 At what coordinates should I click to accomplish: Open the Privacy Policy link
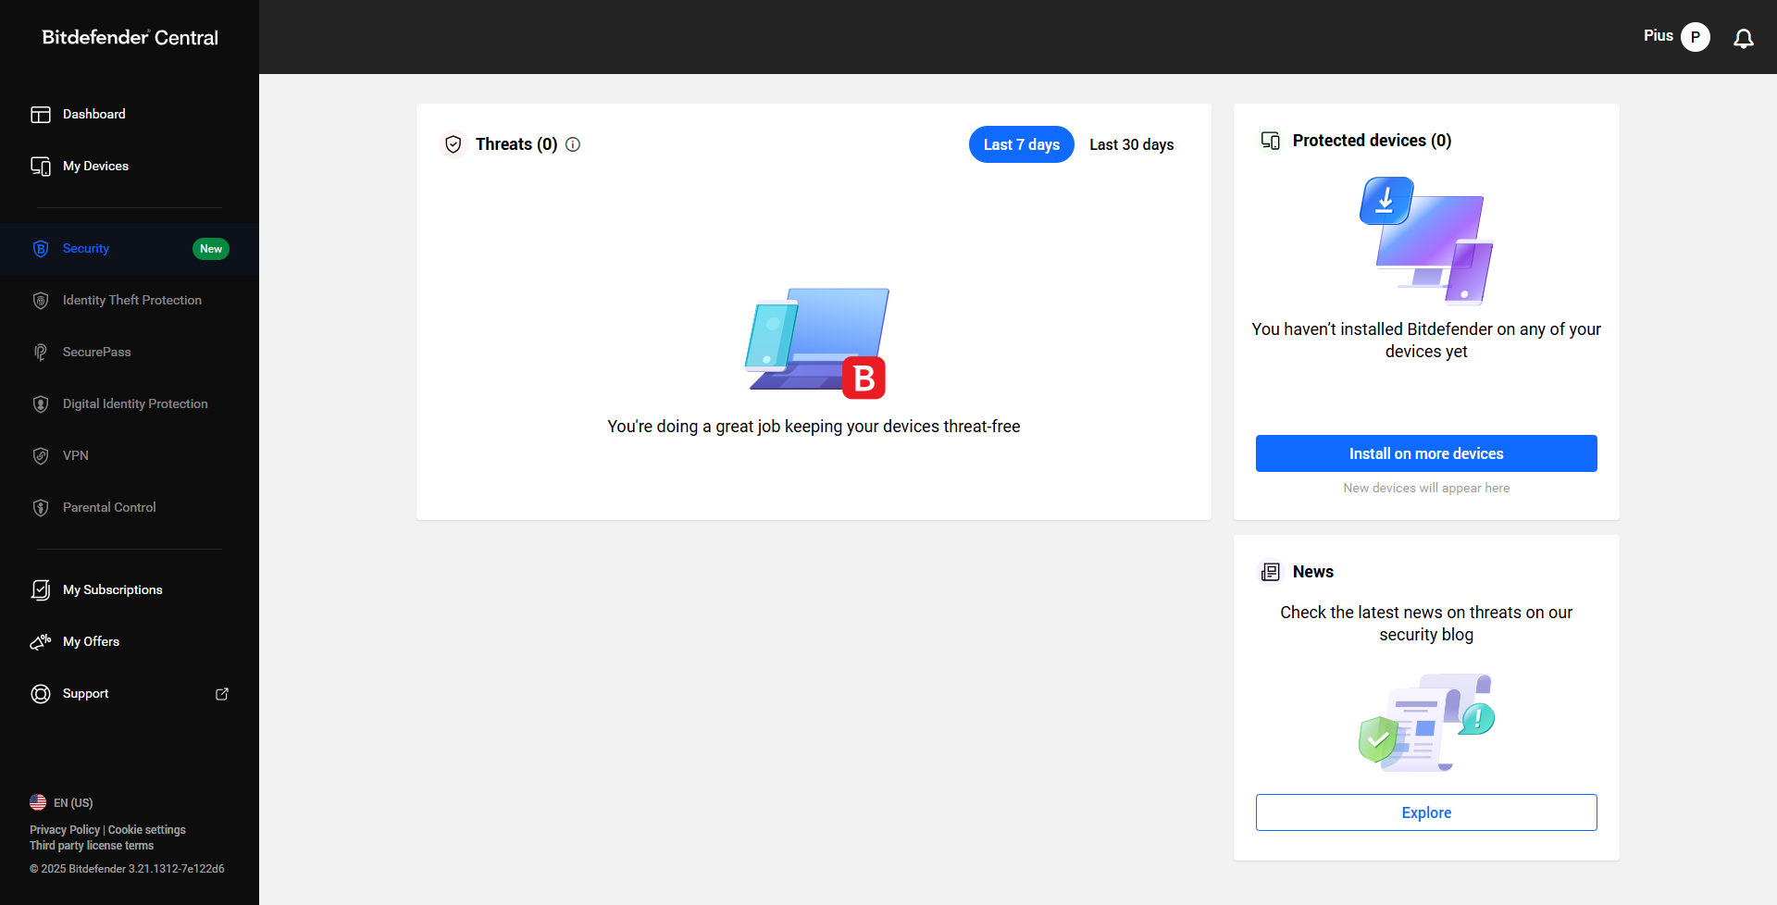[x=64, y=830]
